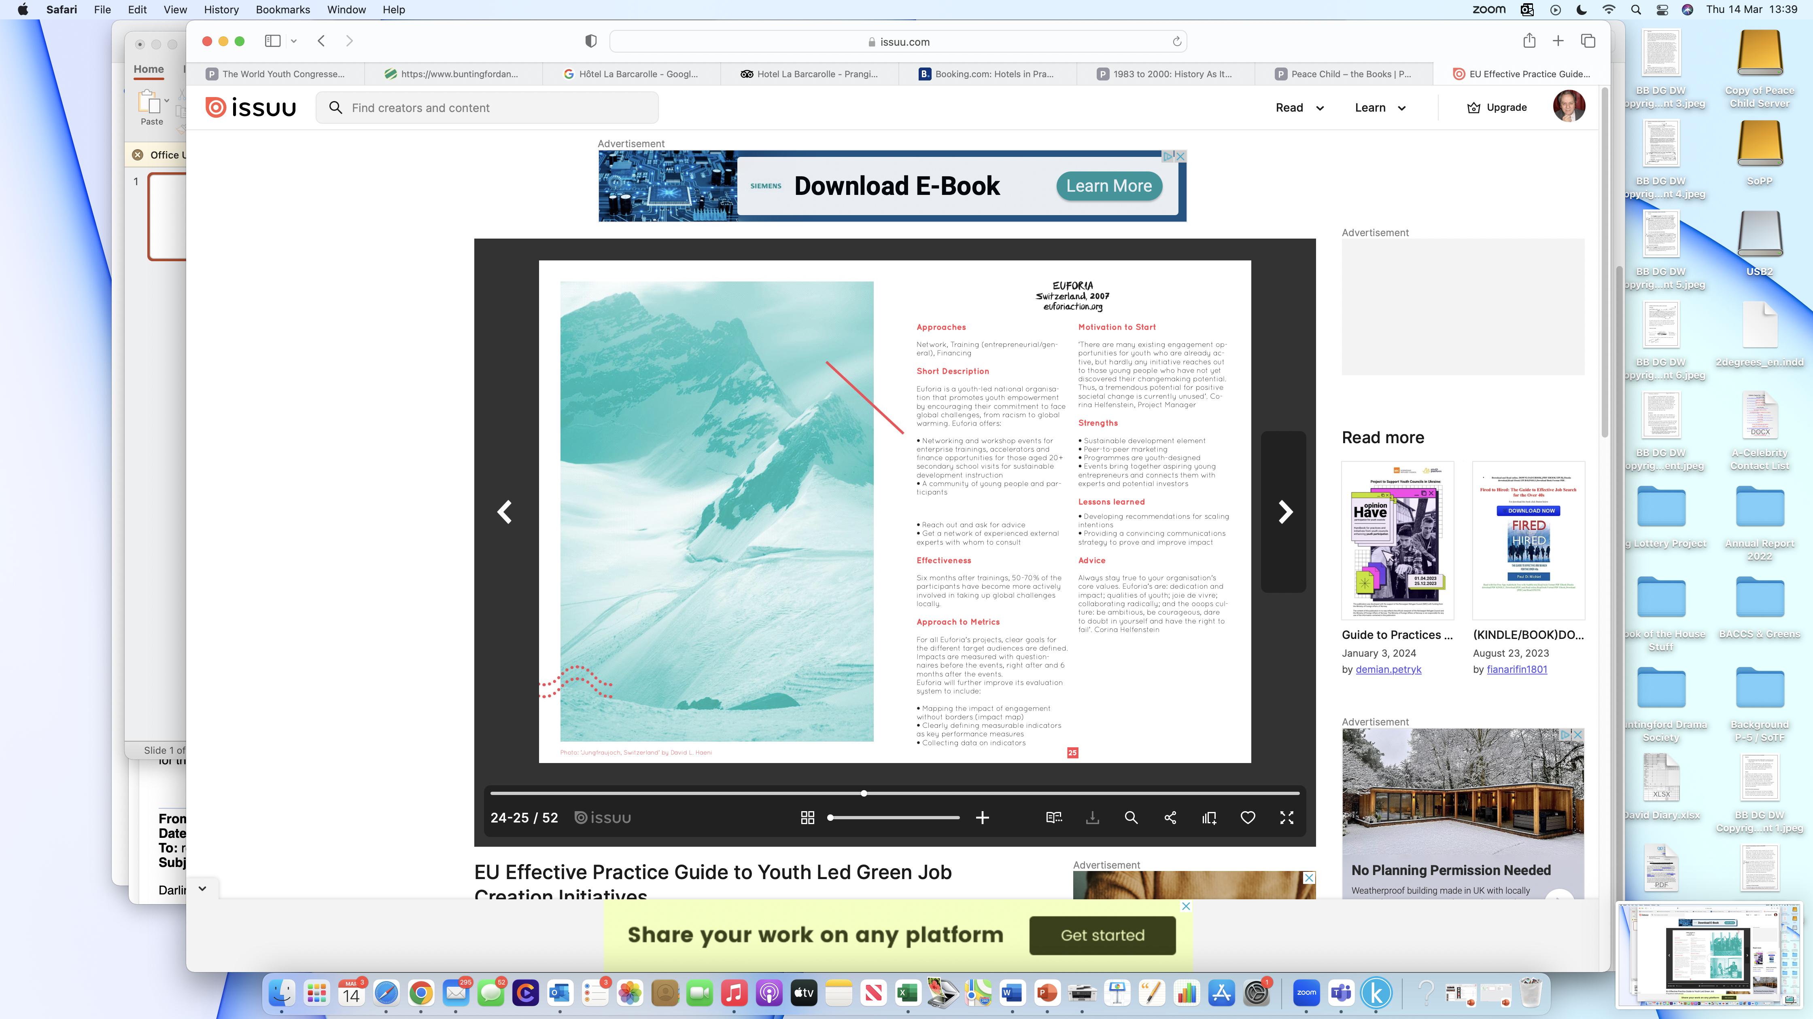
Task: Zoom in with the plus icon
Action: point(983,817)
